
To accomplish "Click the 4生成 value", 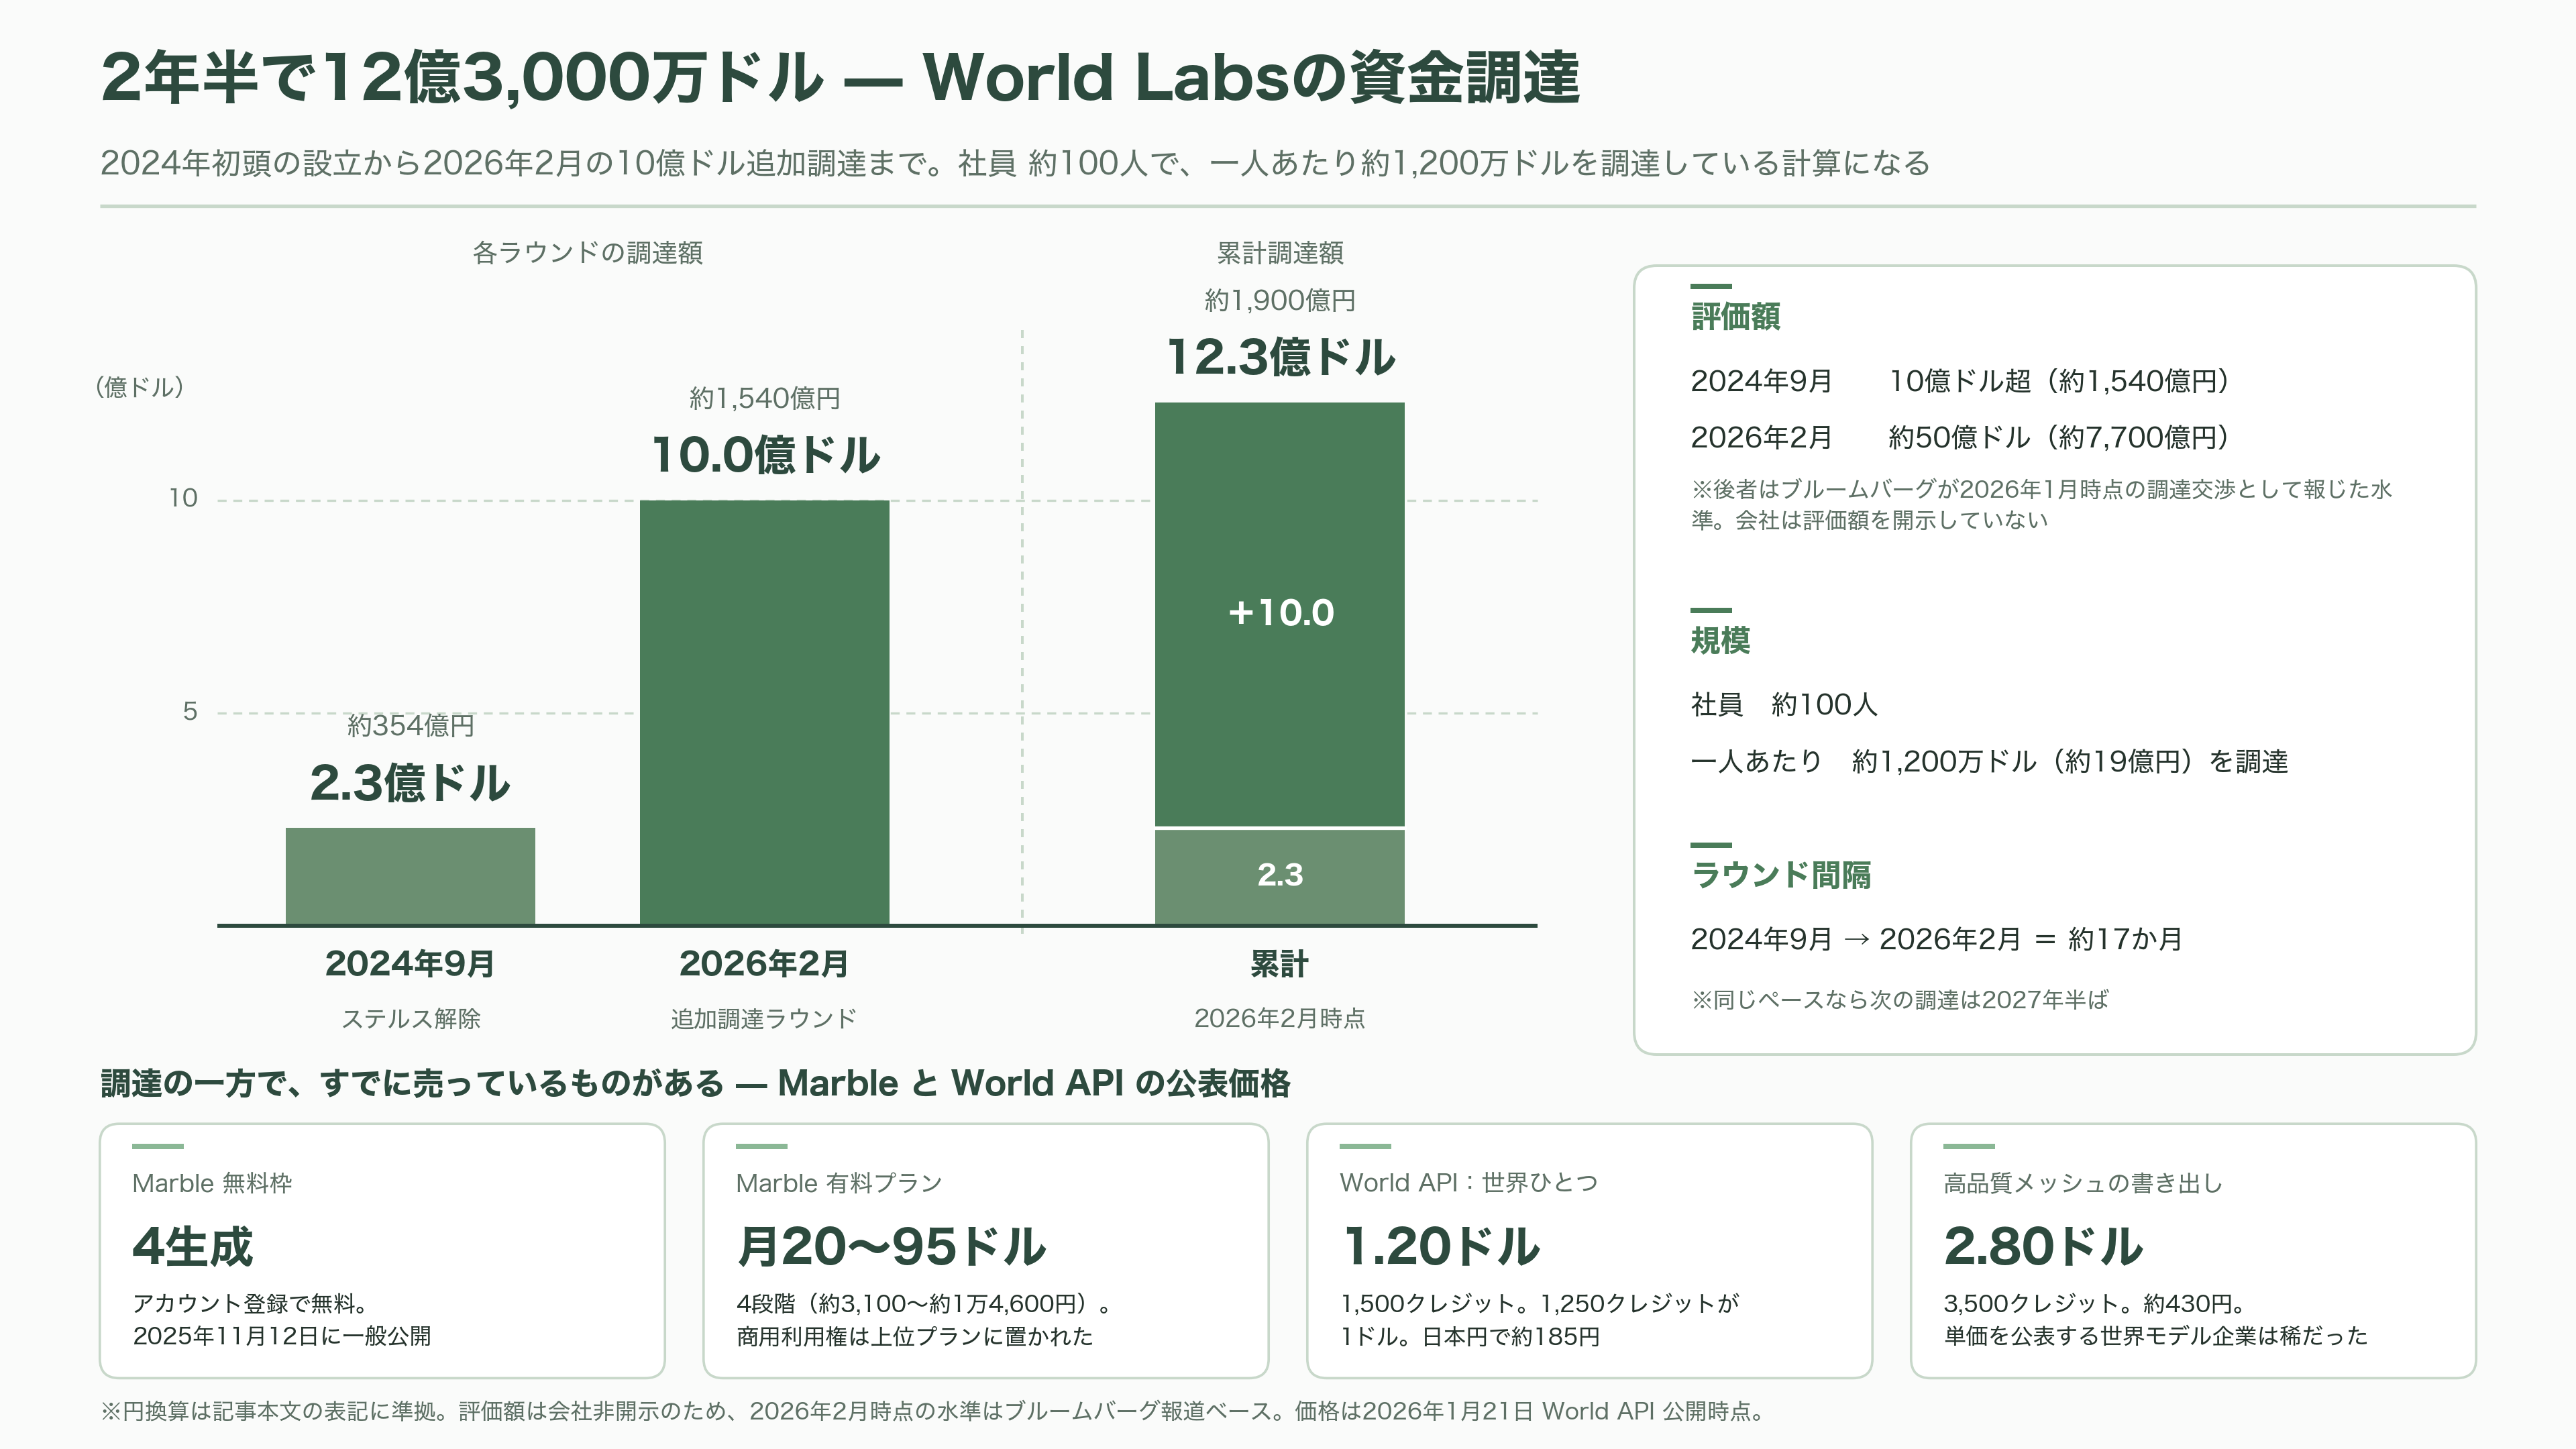I will (x=193, y=1247).
